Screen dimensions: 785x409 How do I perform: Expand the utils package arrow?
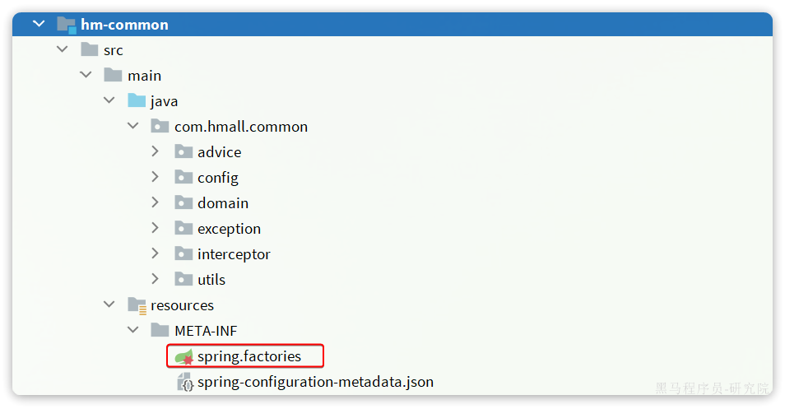(x=156, y=280)
